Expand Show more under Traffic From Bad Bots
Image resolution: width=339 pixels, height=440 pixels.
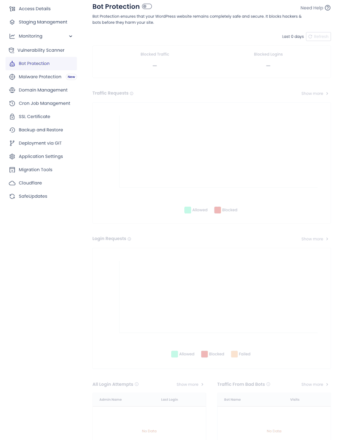click(x=314, y=384)
